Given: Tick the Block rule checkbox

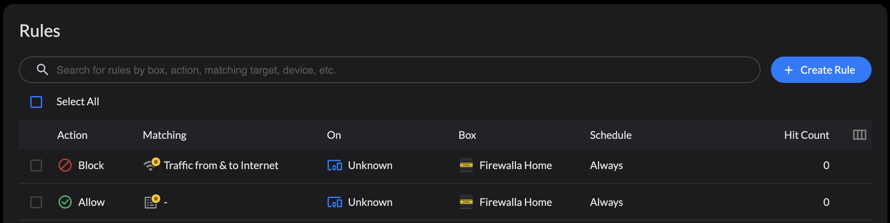Looking at the screenshot, I should click(36, 166).
